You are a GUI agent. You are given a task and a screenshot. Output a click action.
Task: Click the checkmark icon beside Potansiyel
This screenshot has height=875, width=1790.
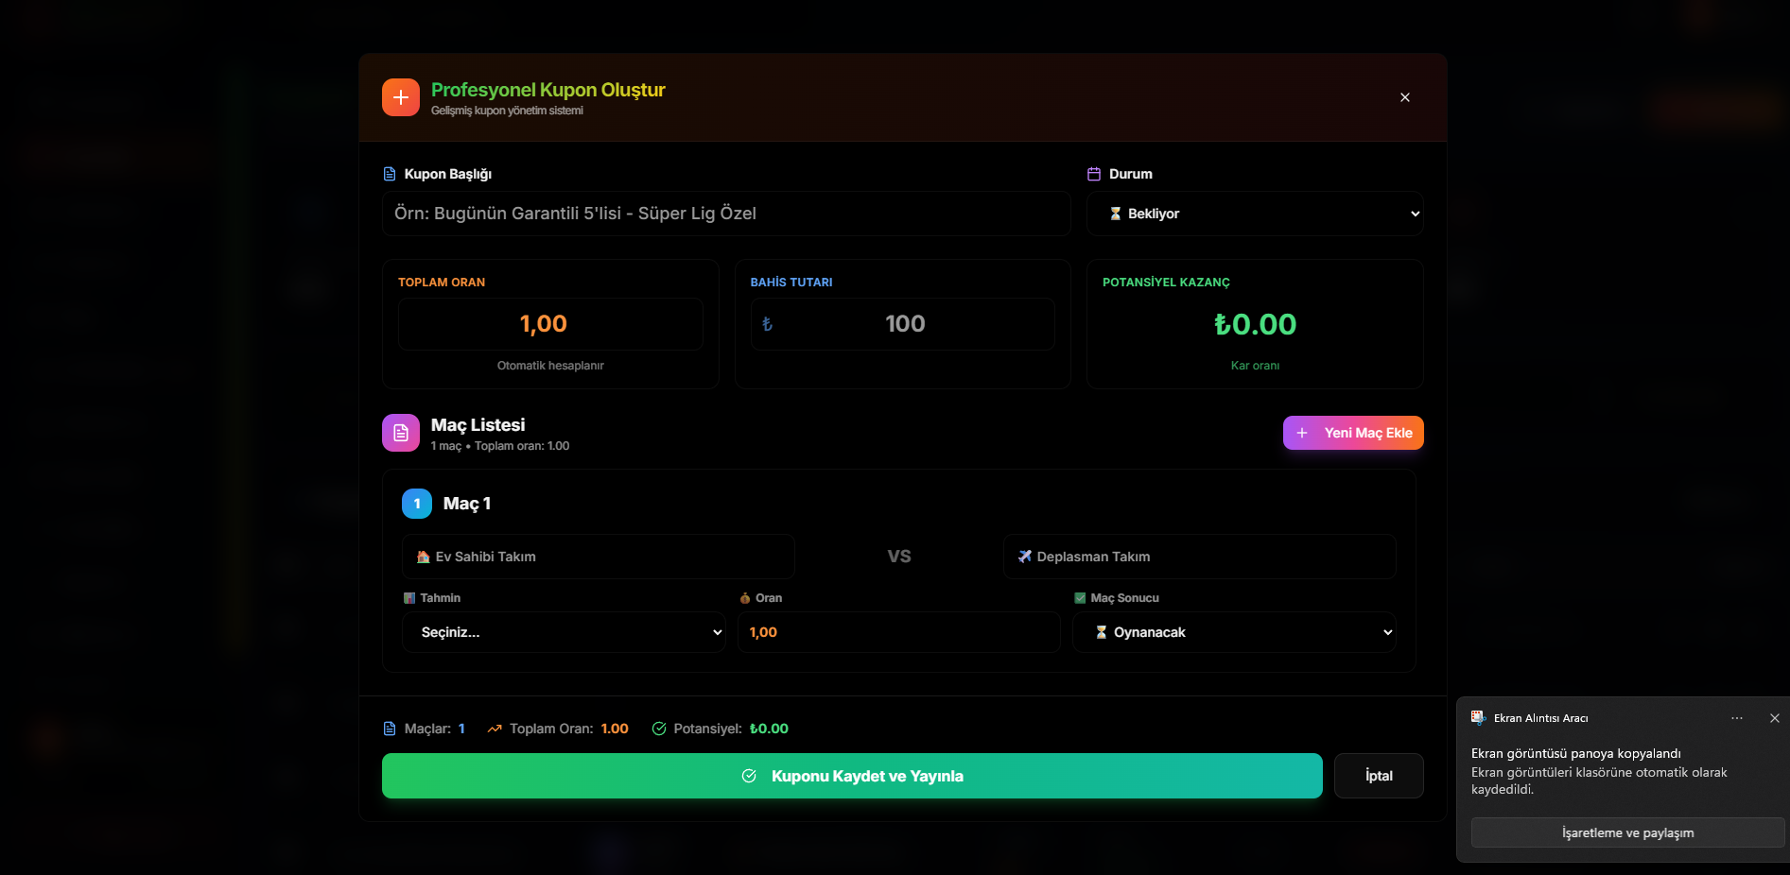[659, 729]
